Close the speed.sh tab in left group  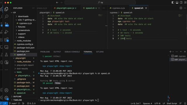(x=99, y=8)
